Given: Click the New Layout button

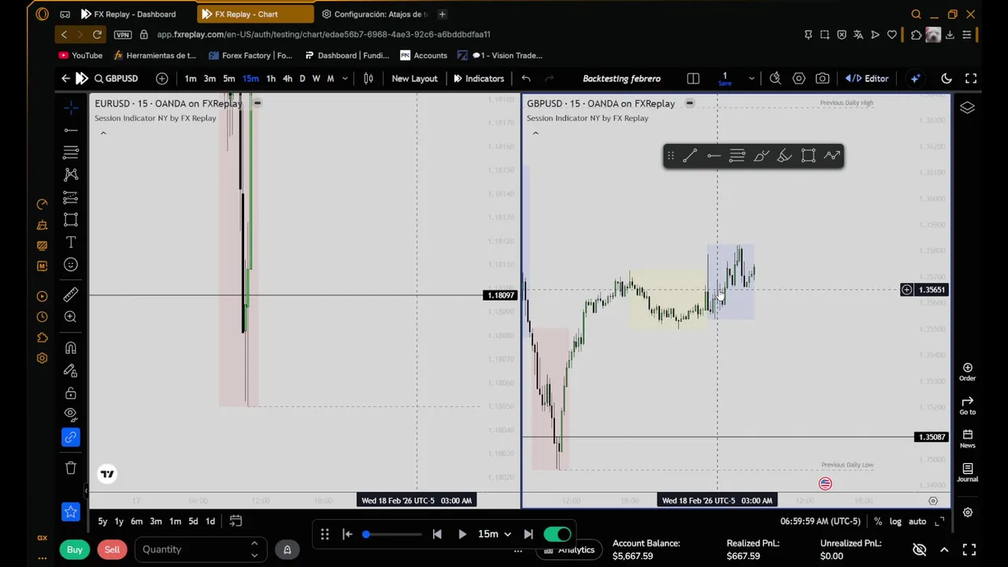Looking at the screenshot, I should point(414,79).
